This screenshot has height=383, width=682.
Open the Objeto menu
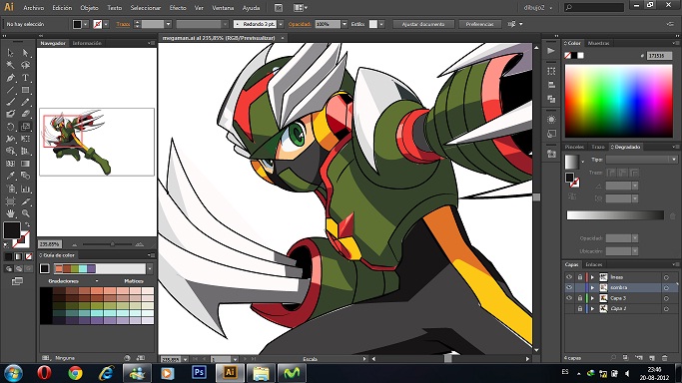click(x=89, y=8)
